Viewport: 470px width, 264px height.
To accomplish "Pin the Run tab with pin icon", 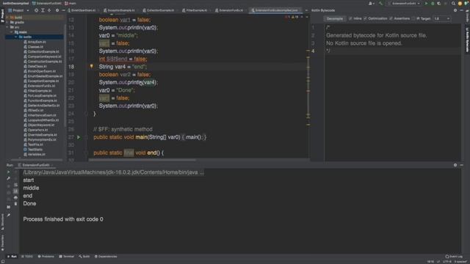I will pos(8,215).
